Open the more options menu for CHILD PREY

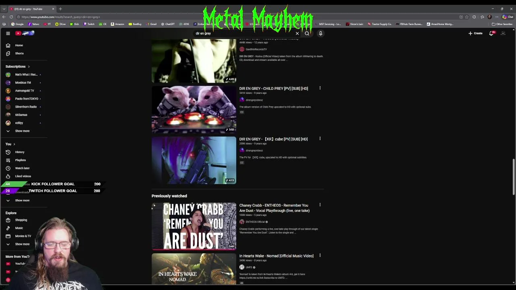coord(320,88)
